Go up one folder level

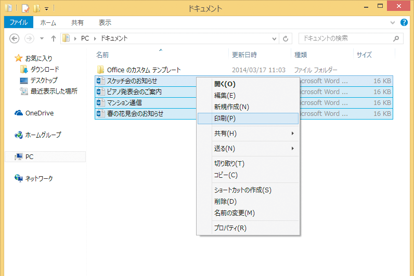[x=54, y=38]
